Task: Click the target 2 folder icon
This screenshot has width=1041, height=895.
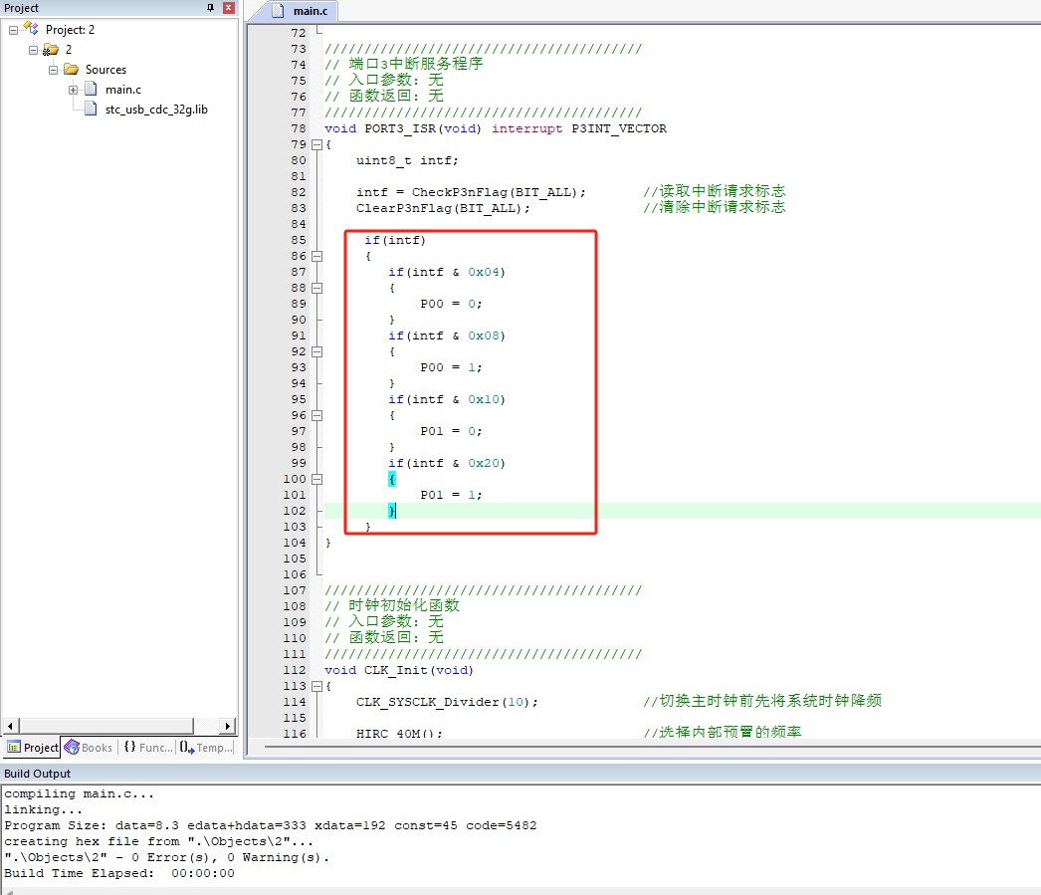Action: (x=51, y=50)
